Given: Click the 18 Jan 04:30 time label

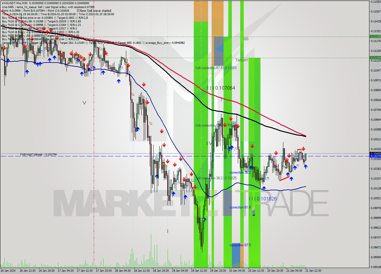Looking at the screenshot, I should click(123, 271).
